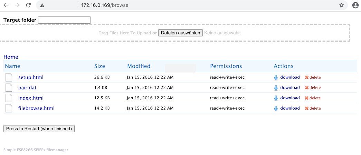The width and height of the screenshot is (361, 155).
Task: Click the file icon beside setup.html
Action: [x=9, y=77]
